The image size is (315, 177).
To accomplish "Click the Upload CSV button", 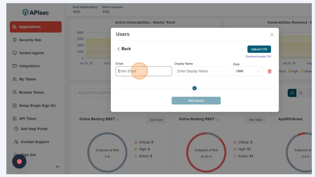I will pyautogui.click(x=259, y=49).
